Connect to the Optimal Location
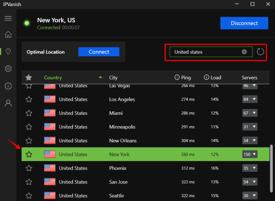275x201 pixels. pyautogui.click(x=99, y=52)
